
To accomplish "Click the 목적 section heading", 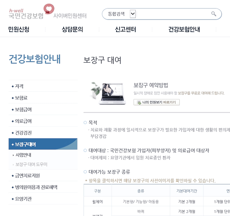I will pos(93,122).
